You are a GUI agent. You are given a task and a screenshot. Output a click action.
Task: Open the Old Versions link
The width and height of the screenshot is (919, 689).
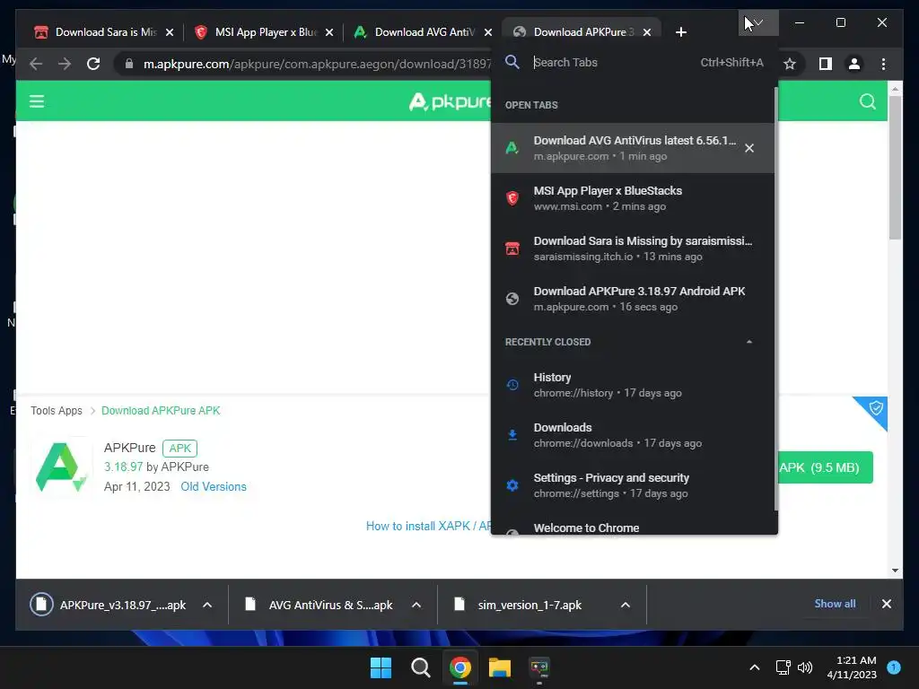click(x=214, y=487)
